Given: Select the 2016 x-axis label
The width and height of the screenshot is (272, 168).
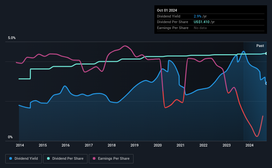Looking at the screenshot, I should point(66,145).
